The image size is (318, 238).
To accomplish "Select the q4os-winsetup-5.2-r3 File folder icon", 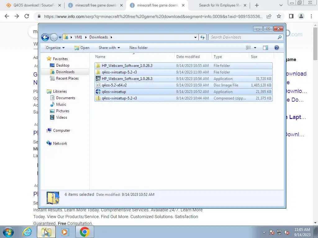I will click(x=98, y=72).
